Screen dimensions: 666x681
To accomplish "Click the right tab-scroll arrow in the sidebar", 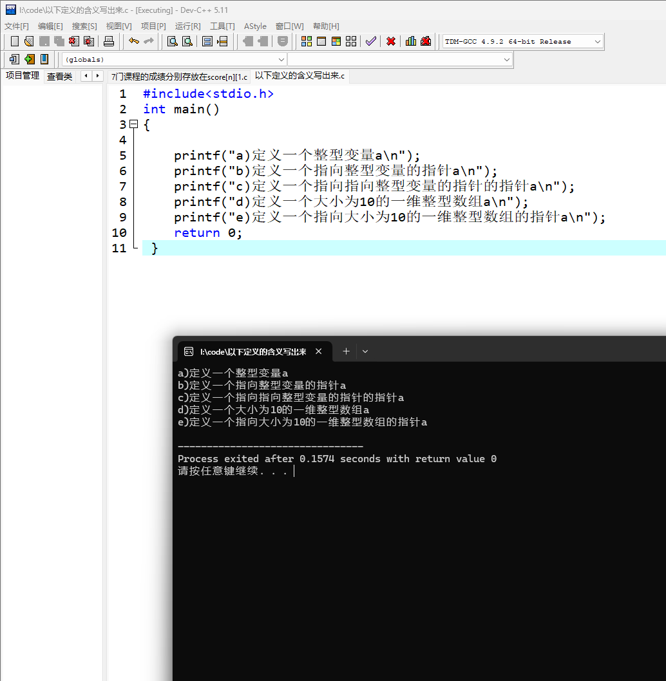I will pyautogui.click(x=98, y=76).
